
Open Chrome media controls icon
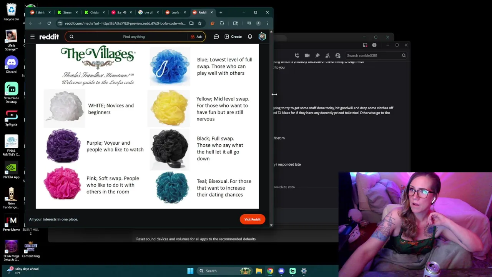pyautogui.click(x=249, y=23)
